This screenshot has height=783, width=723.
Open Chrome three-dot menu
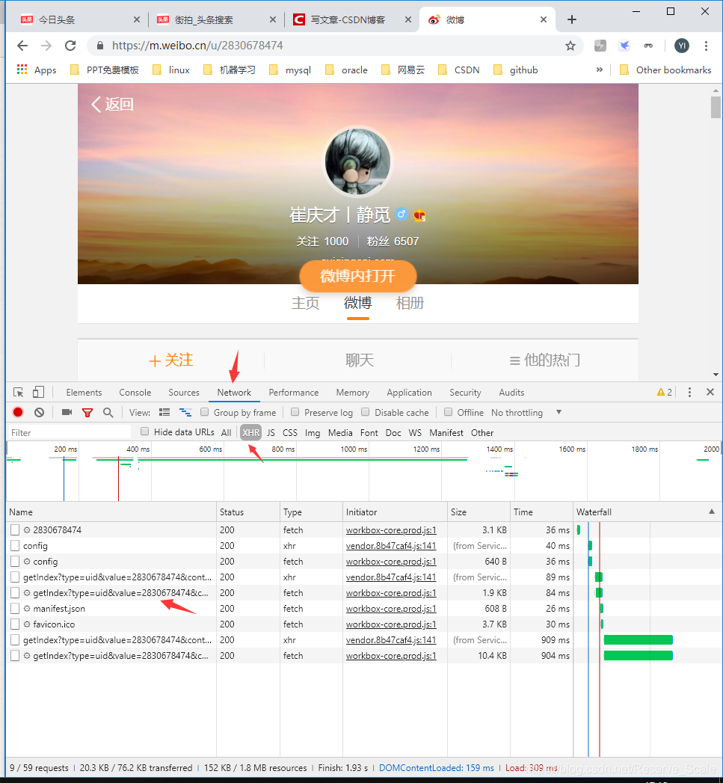tap(706, 46)
